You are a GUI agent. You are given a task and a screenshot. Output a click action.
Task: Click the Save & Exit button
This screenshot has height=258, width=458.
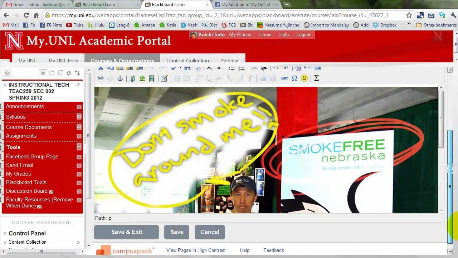[x=127, y=232]
